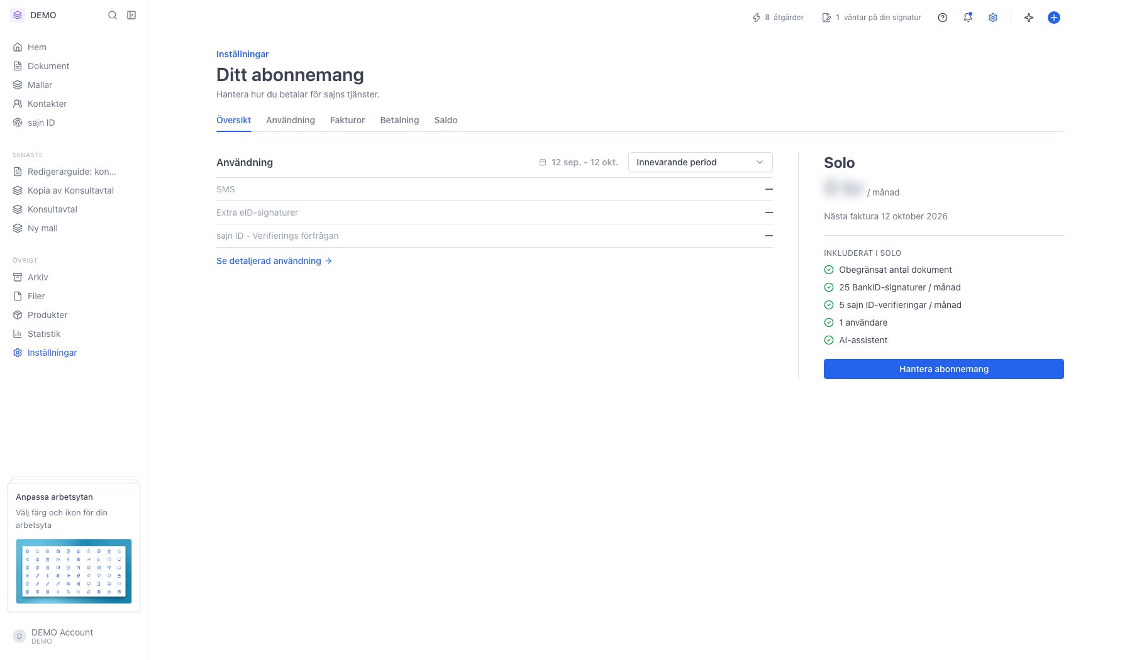Click the 'SMS' usage row

494,189
